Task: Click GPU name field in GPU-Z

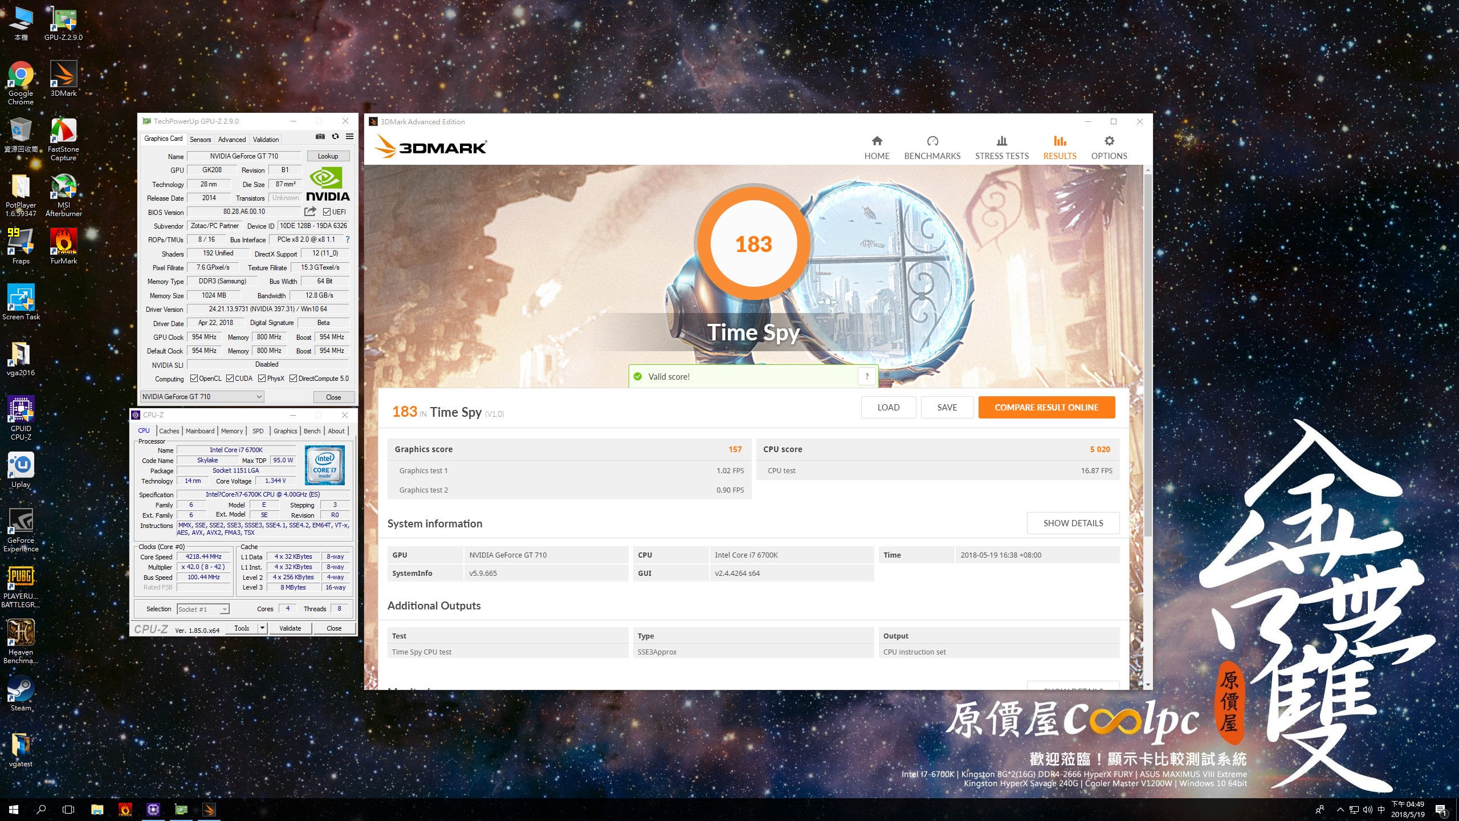Action: pyautogui.click(x=244, y=156)
